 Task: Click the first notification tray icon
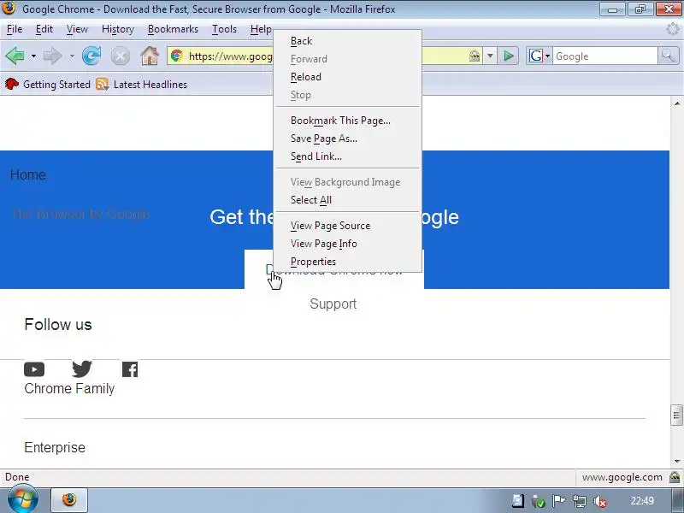(518, 501)
